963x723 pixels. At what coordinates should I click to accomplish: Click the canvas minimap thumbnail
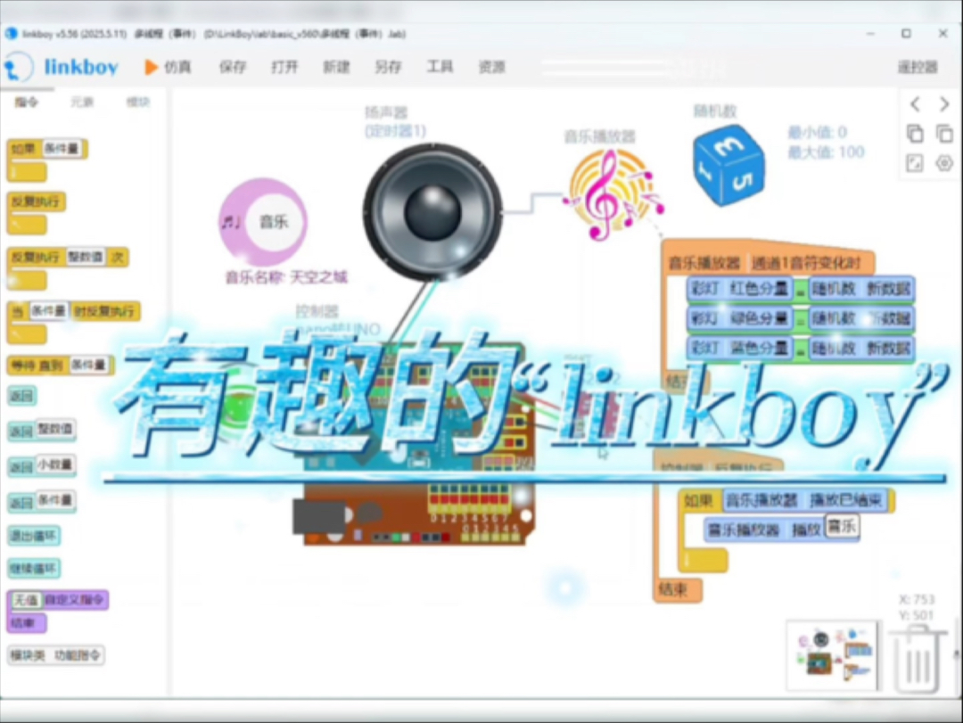point(833,655)
